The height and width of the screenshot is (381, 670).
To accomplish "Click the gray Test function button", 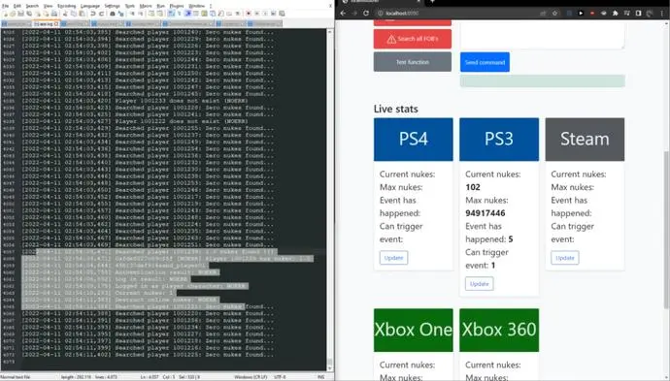I will (x=413, y=62).
